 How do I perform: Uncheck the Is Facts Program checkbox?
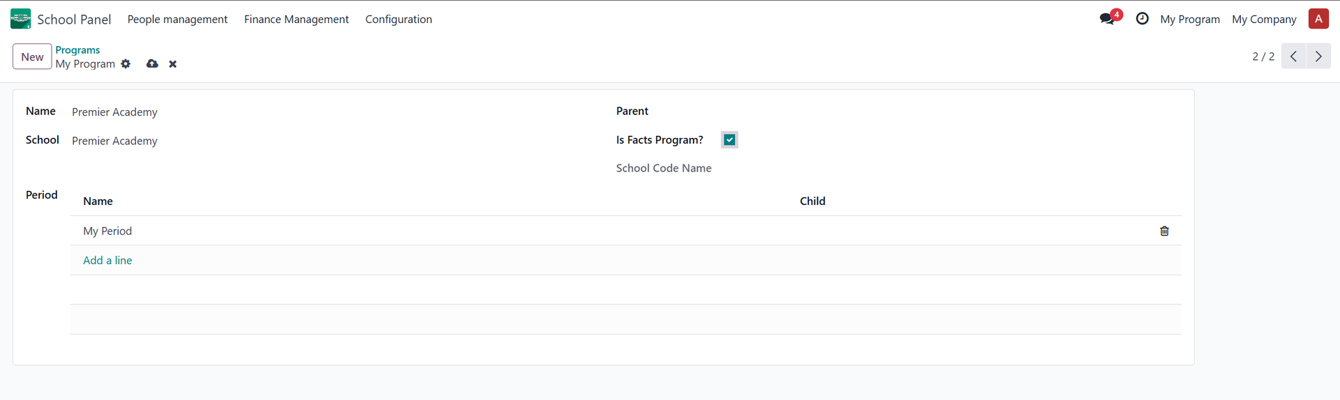[729, 140]
